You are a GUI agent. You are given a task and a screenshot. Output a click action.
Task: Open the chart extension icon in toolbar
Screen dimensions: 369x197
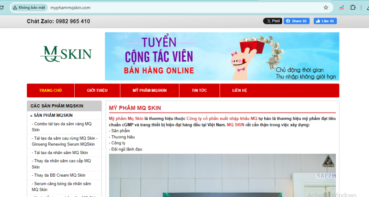point(341,7)
